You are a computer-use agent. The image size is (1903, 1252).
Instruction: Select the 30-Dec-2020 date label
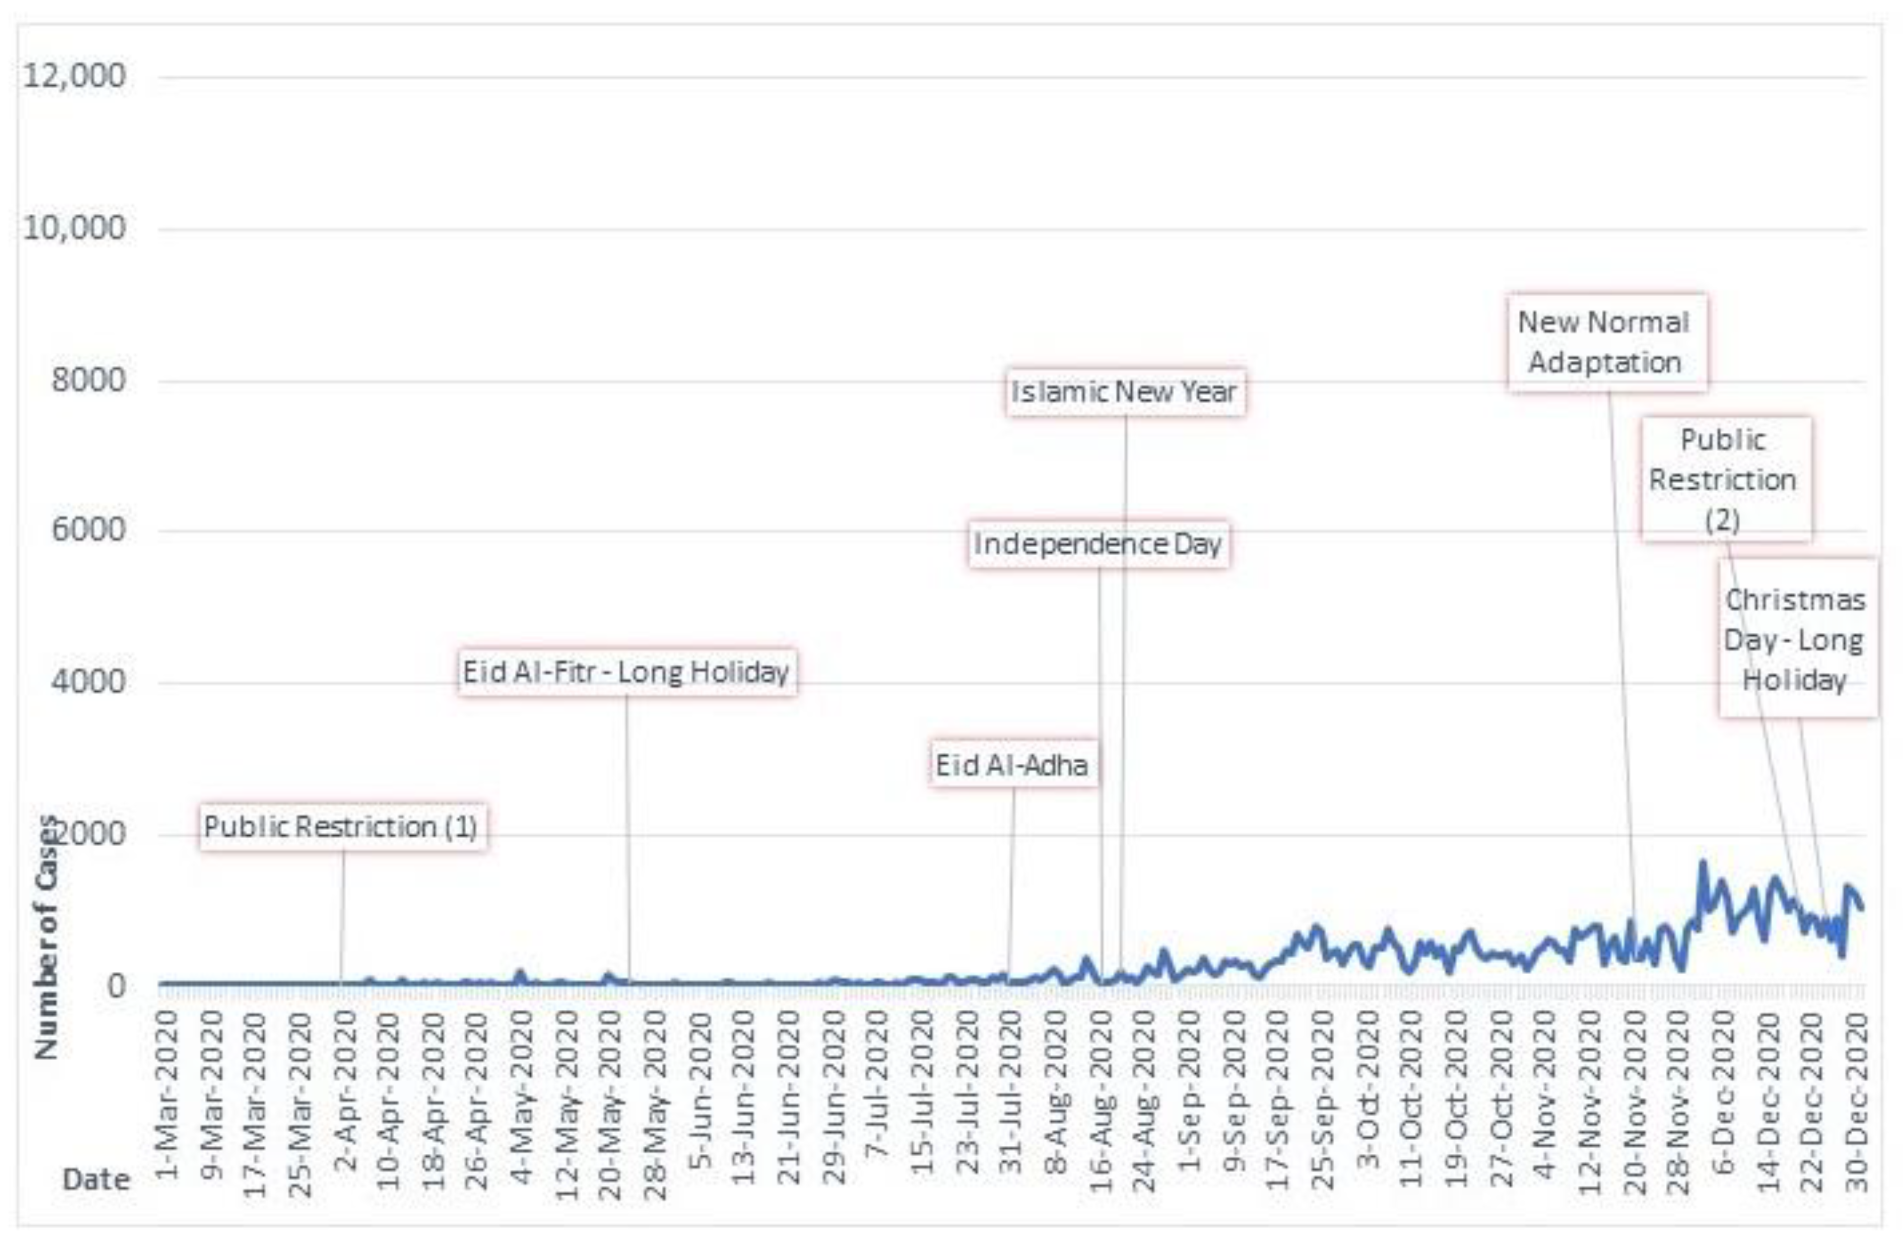1857,1103
